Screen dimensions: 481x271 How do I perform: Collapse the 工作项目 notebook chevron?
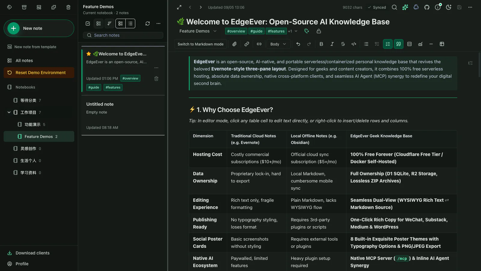point(9,112)
